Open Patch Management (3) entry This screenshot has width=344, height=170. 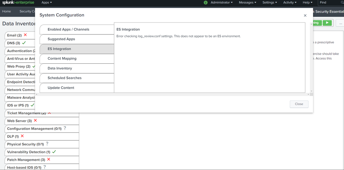(x=42, y=160)
